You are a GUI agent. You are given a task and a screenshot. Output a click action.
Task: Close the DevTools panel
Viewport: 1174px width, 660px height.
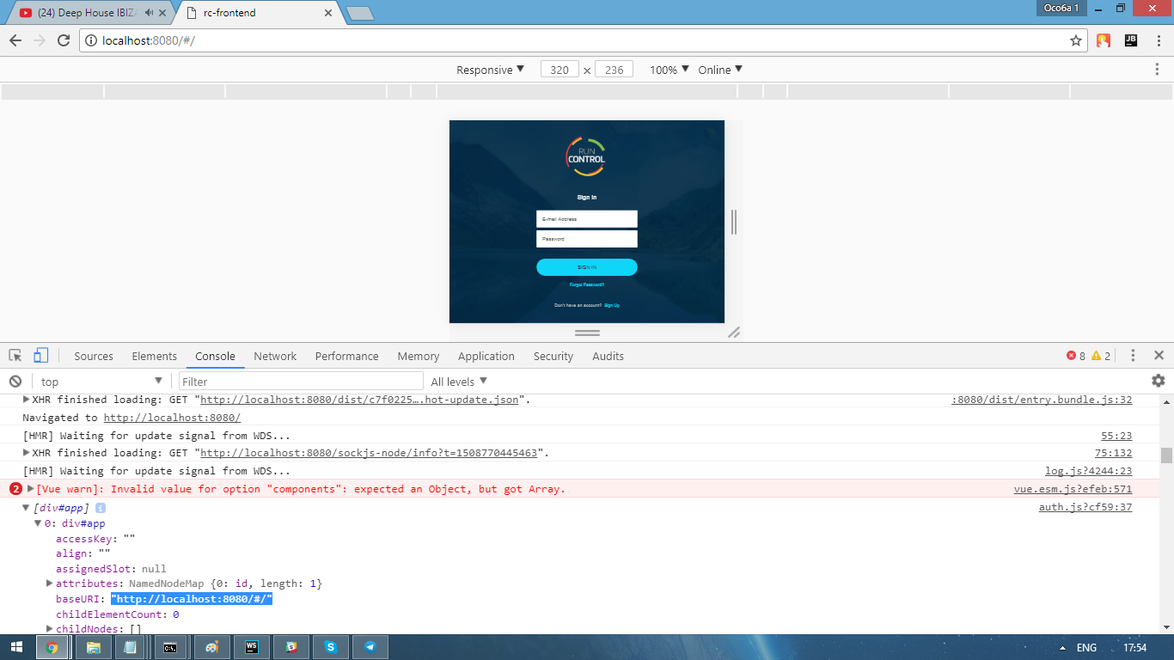click(x=1159, y=355)
